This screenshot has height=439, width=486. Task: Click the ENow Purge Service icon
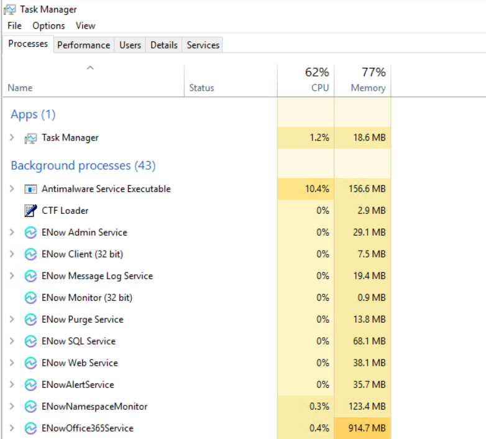click(30, 320)
